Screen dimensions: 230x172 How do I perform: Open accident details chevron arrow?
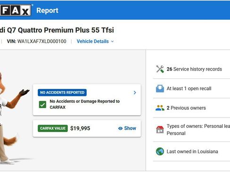[x=135, y=93]
